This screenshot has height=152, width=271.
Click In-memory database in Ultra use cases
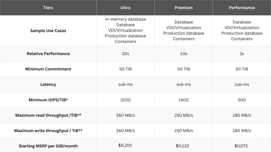point(125,19)
